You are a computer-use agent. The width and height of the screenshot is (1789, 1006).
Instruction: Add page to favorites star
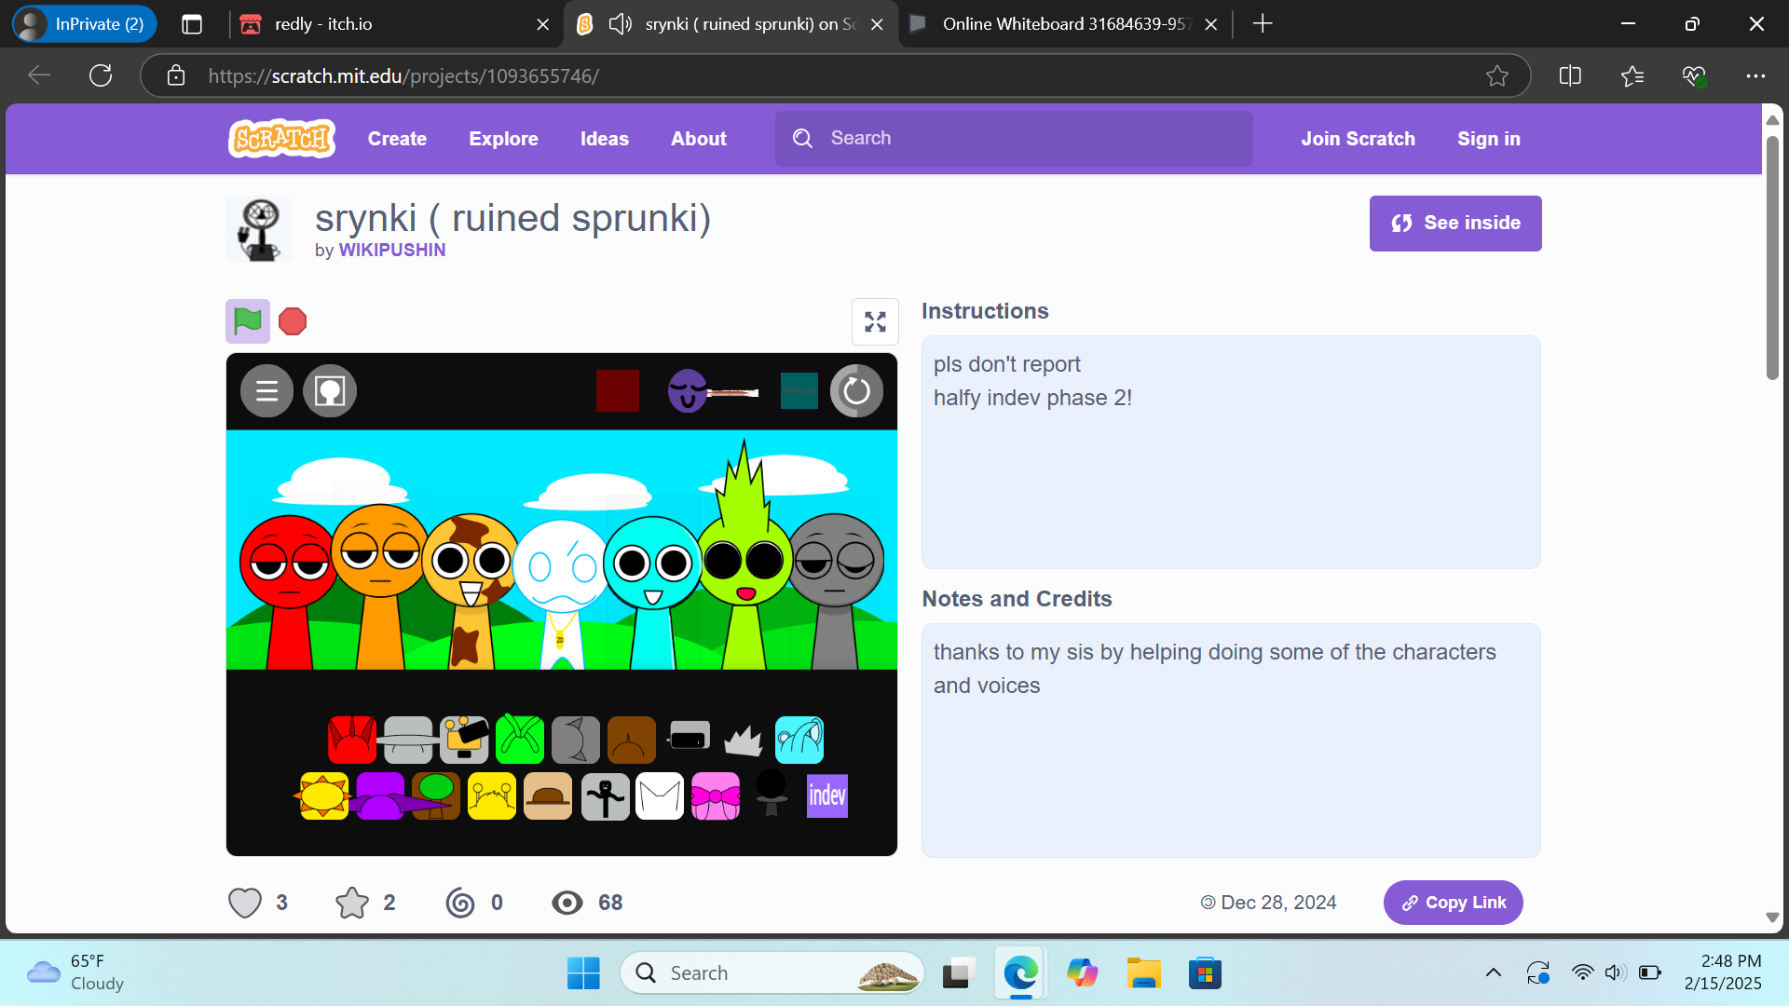pos(1496,75)
